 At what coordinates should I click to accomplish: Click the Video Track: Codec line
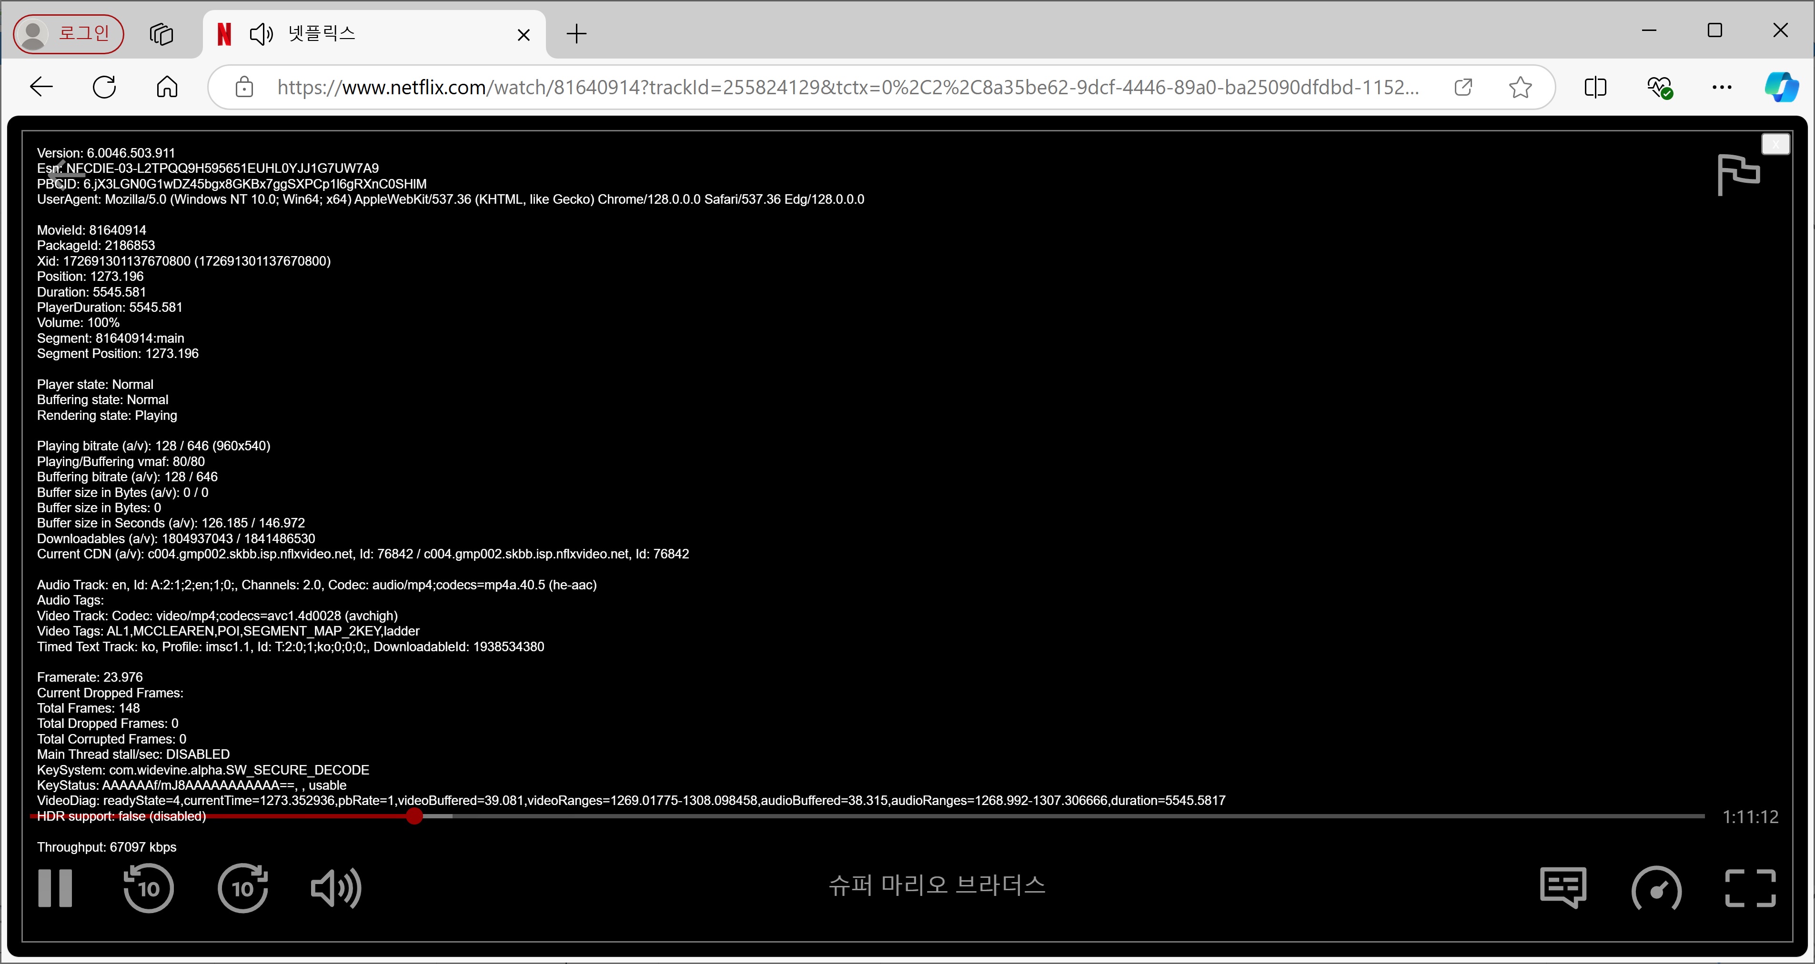click(x=217, y=616)
